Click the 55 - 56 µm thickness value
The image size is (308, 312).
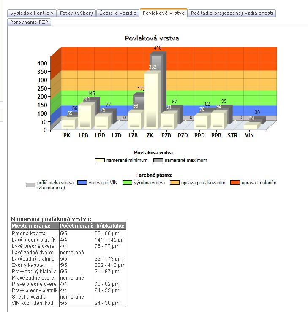(x=107, y=234)
